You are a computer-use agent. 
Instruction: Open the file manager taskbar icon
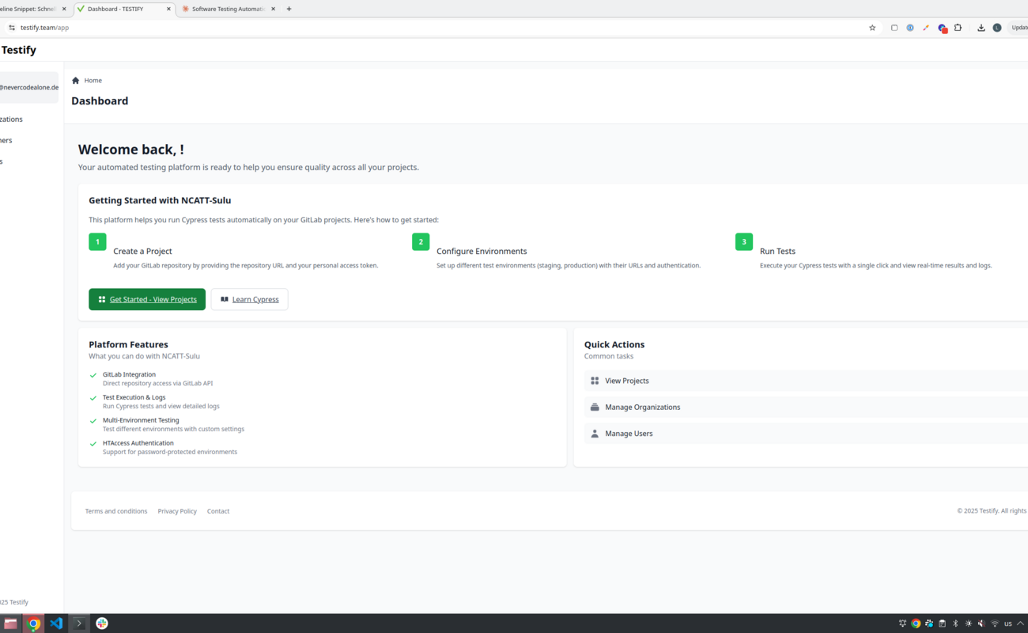coord(10,624)
